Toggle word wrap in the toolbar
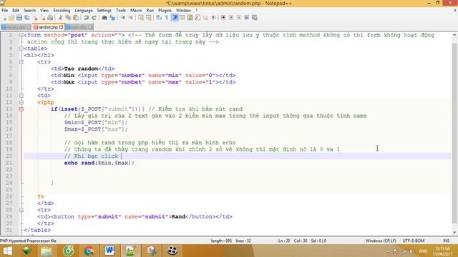Viewport: 458px width, 257px height. [x=159, y=18]
